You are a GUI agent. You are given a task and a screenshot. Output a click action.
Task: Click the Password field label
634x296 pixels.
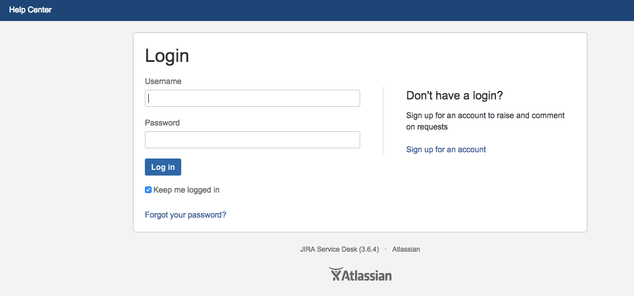(x=162, y=123)
